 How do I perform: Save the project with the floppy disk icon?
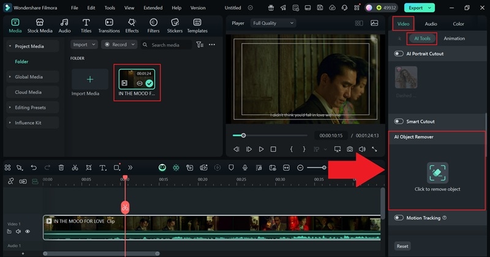coord(320,8)
